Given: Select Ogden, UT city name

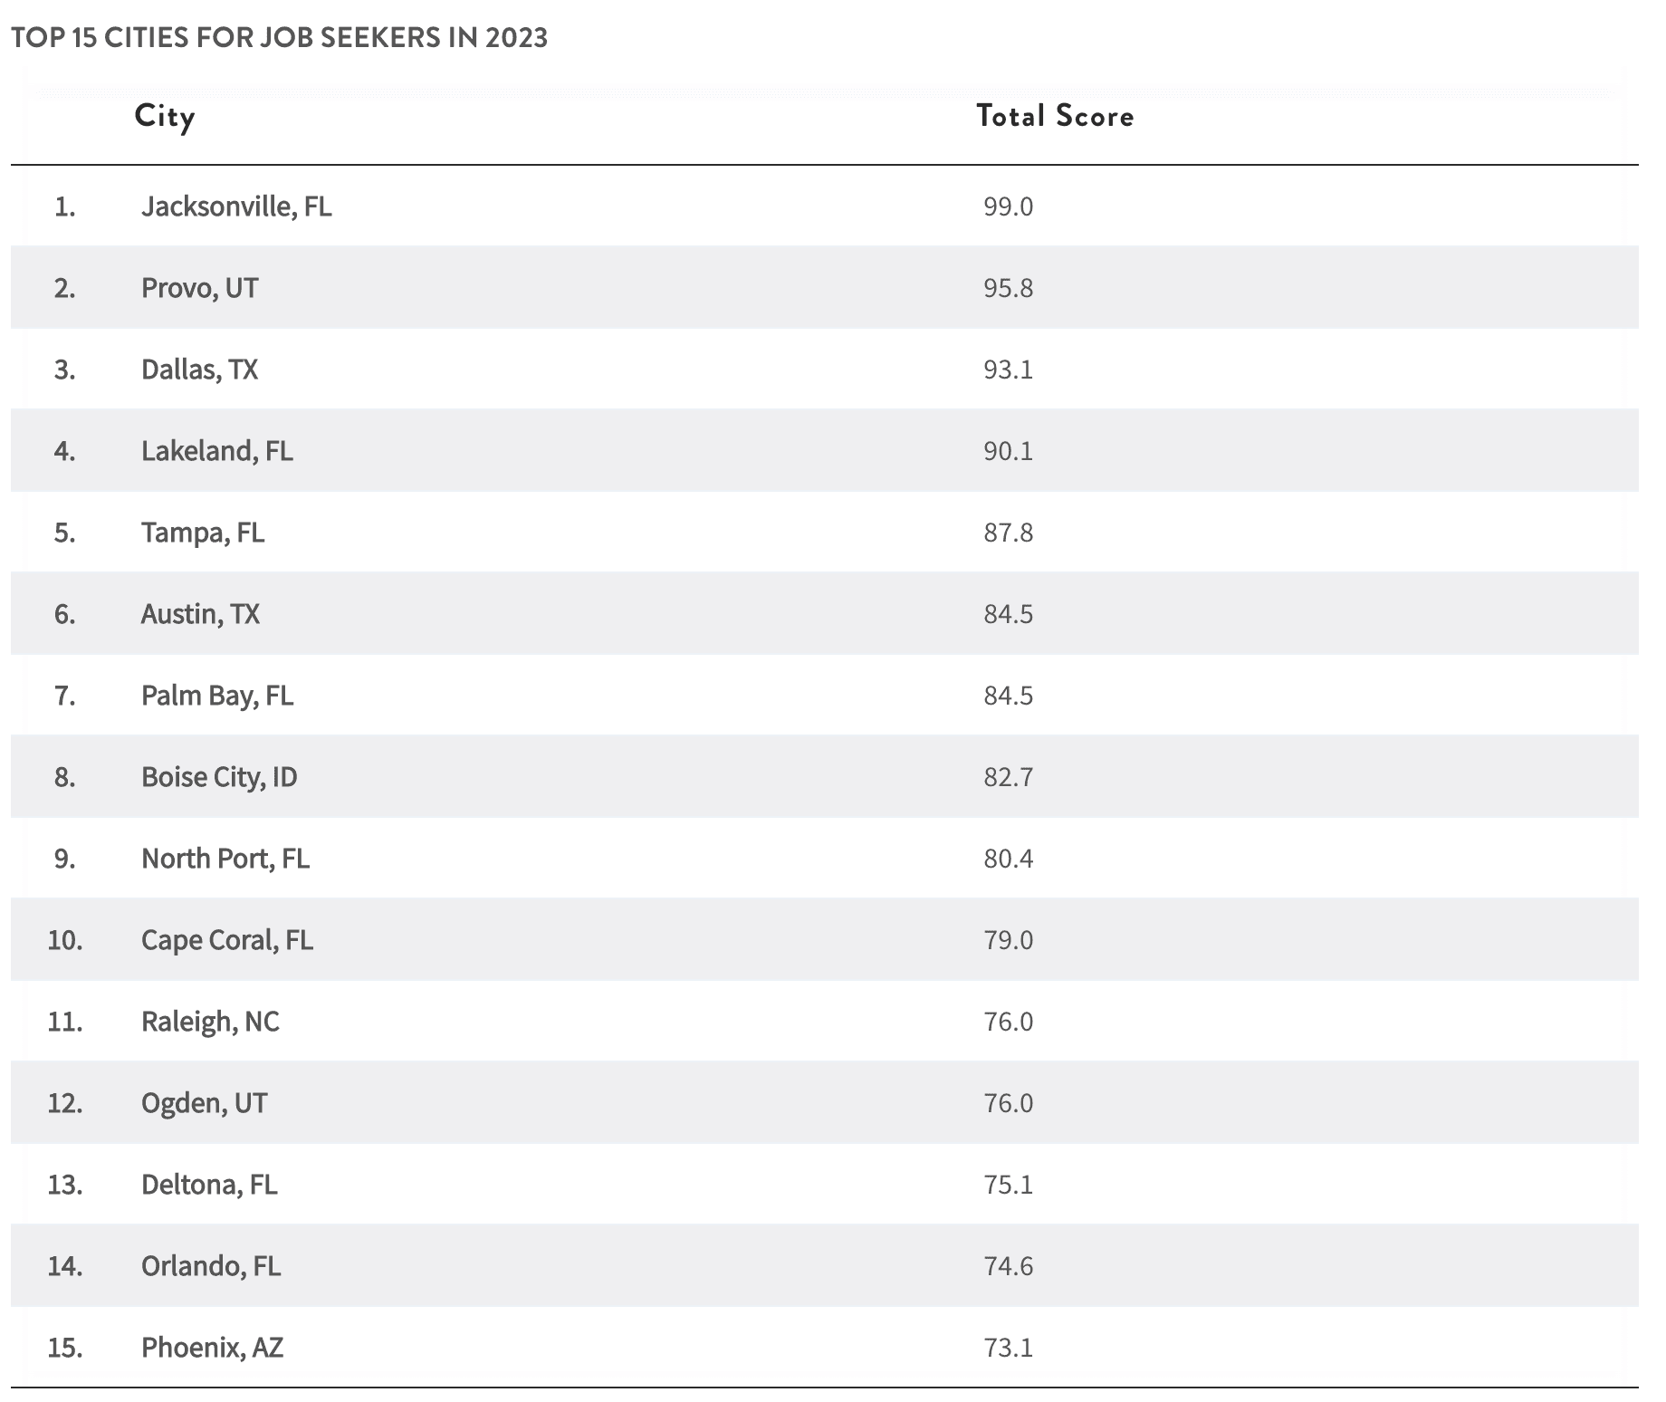Looking at the screenshot, I should (204, 1103).
